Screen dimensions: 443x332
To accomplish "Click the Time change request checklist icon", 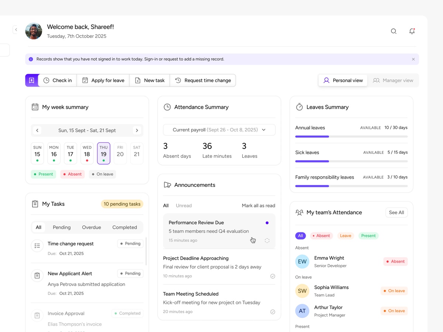I will click(x=37, y=246).
